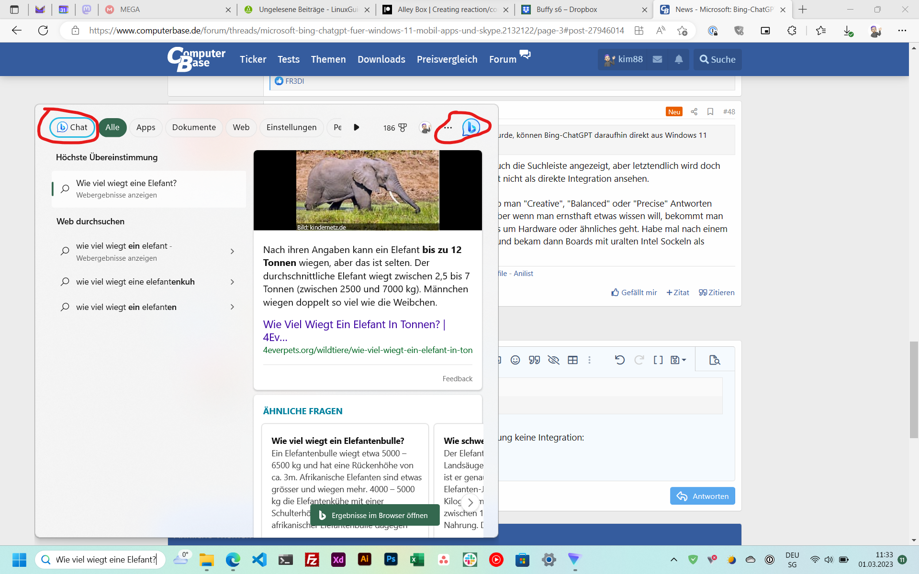Insert a table using the table icon
919x574 pixels.
[572, 360]
